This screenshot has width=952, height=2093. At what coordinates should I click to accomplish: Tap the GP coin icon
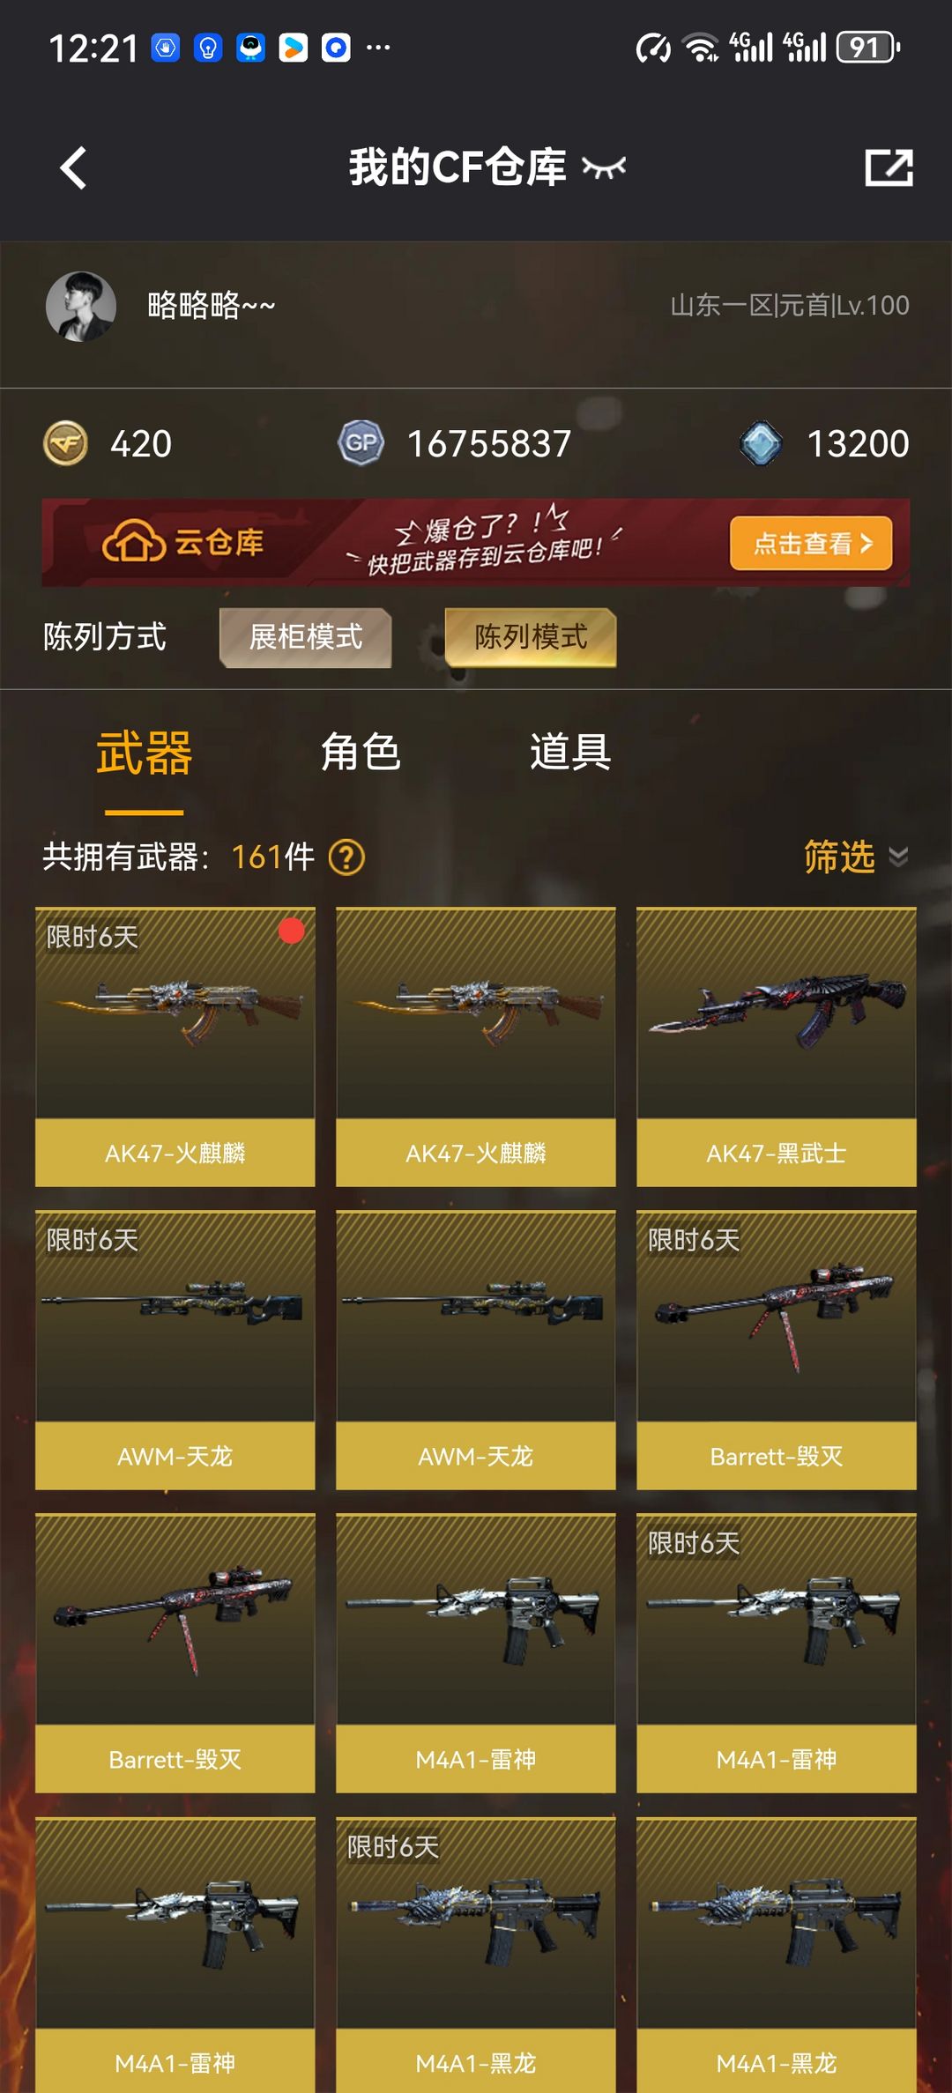(x=361, y=443)
